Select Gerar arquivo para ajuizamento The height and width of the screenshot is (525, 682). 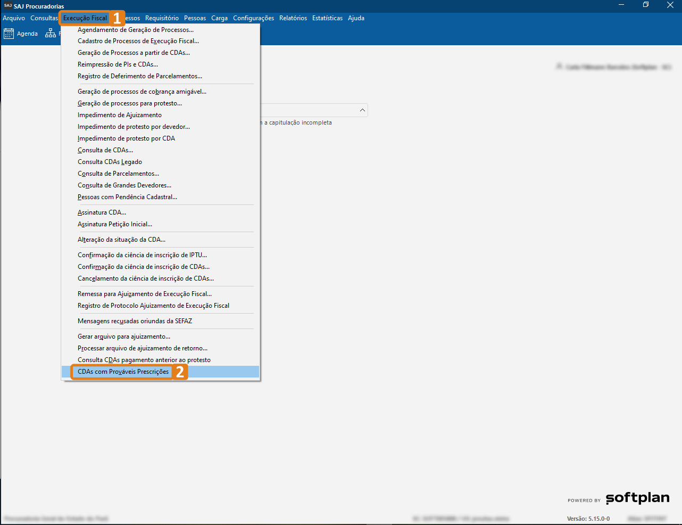[x=124, y=337]
